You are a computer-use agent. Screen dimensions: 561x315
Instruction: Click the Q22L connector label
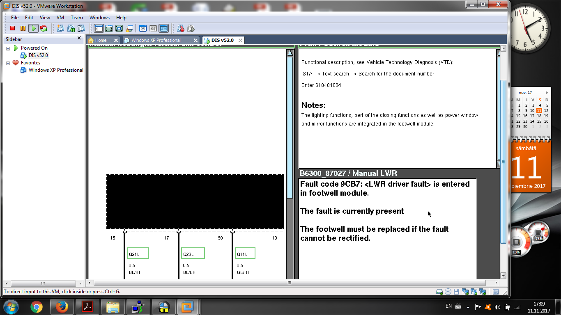[x=193, y=253]
